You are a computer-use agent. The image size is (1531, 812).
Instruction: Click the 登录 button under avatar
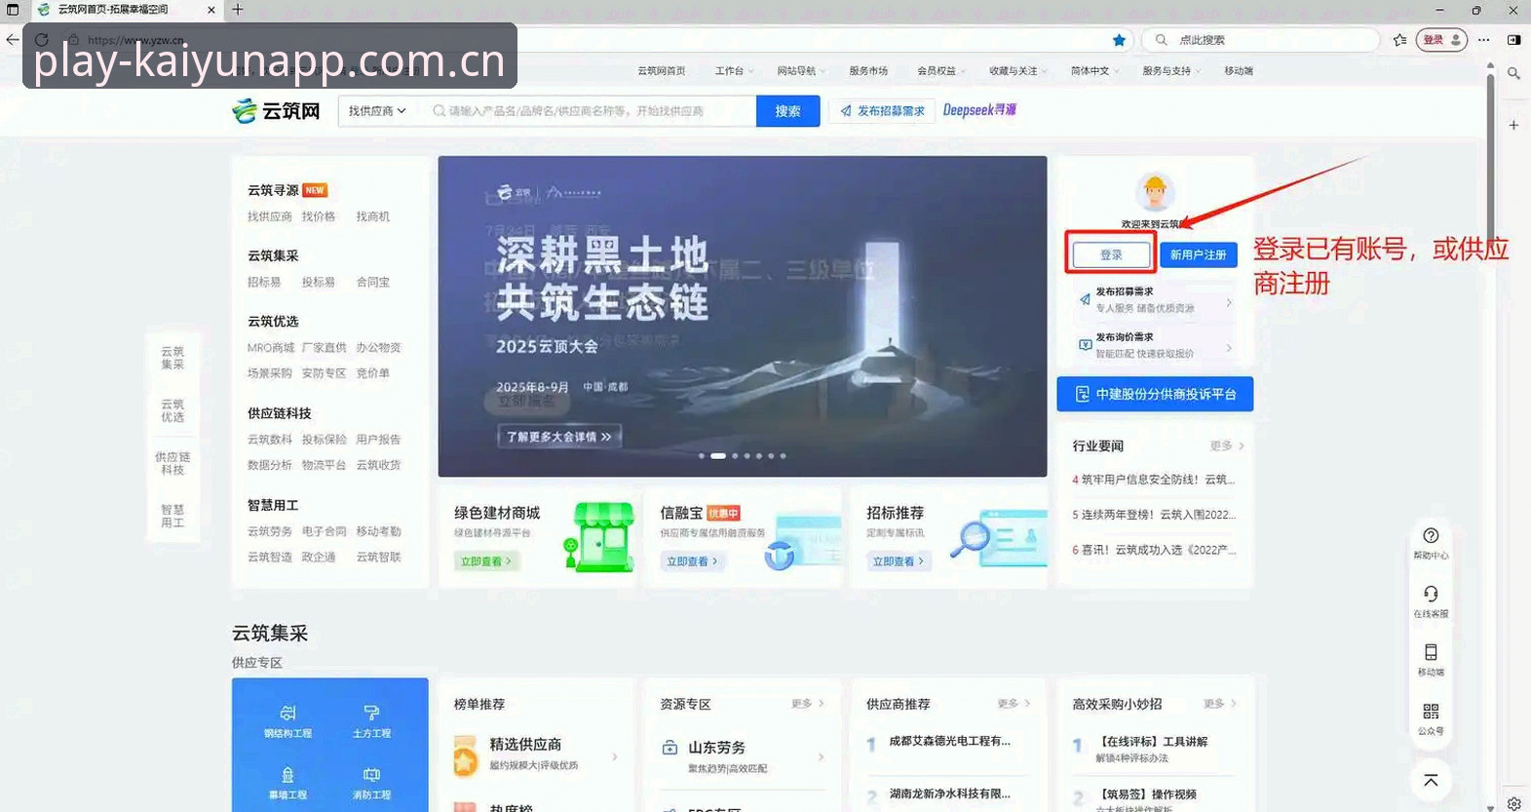(1111, 254)
